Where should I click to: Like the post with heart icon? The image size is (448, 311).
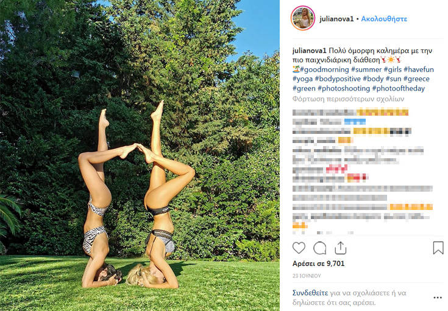299,248
